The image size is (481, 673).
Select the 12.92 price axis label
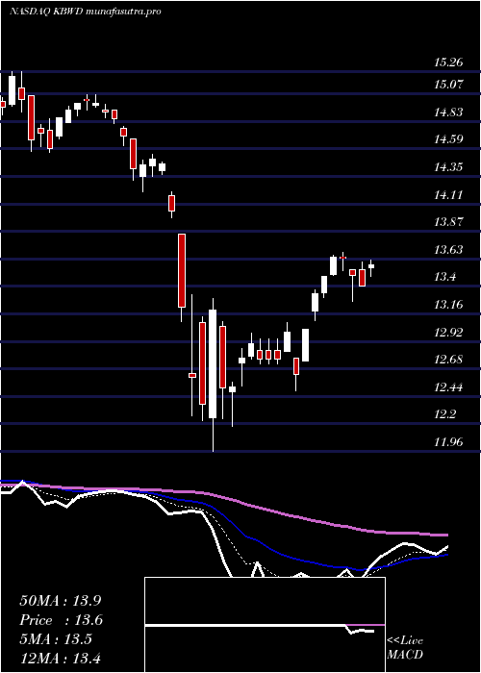click(x=448, y=333)
